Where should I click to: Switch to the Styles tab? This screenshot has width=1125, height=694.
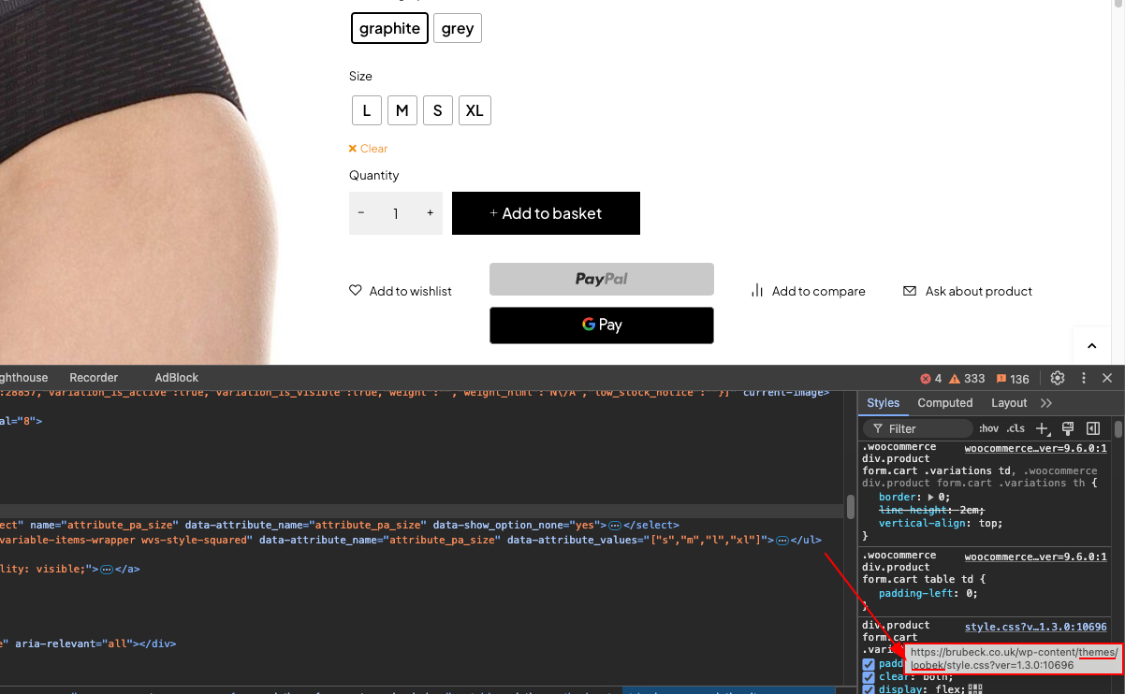click(x=883, y=403)
